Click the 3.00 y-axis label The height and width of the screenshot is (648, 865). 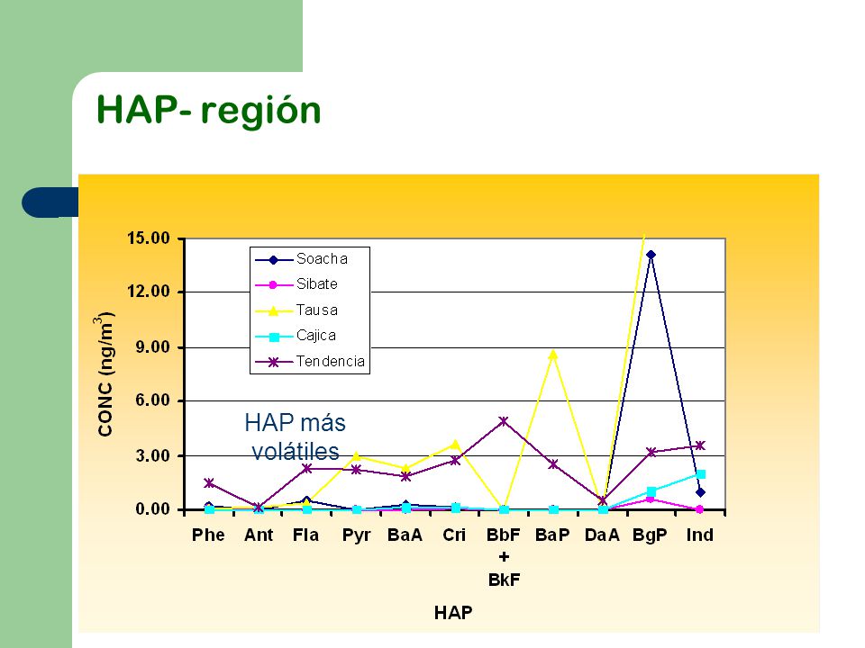click(x=152, y=456)
